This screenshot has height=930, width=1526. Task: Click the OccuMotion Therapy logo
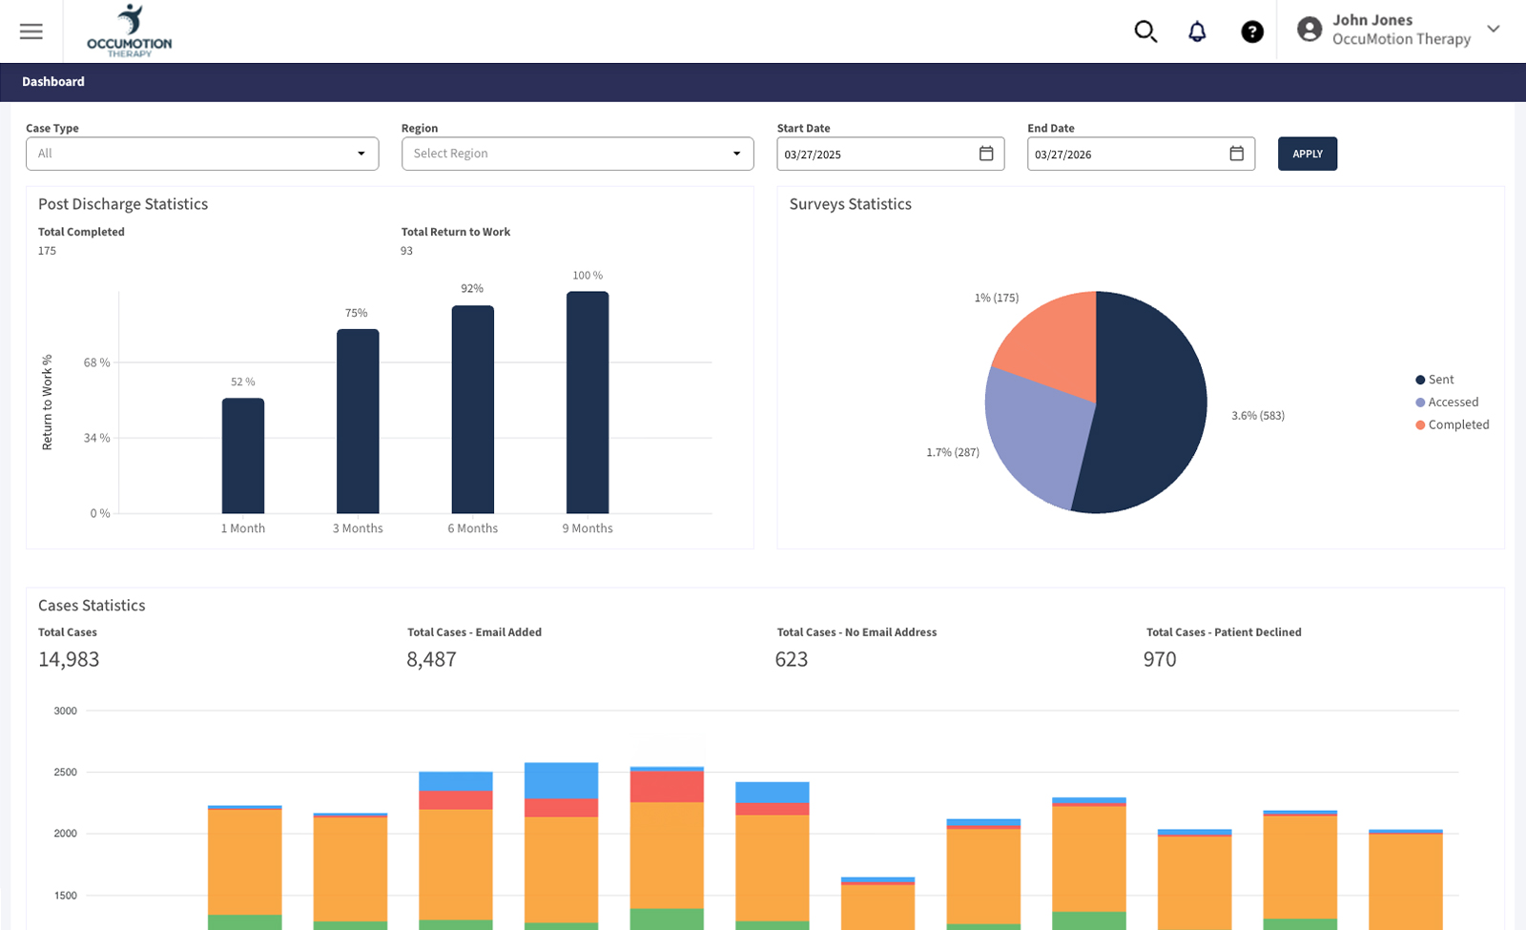click(x=129, y=31)
